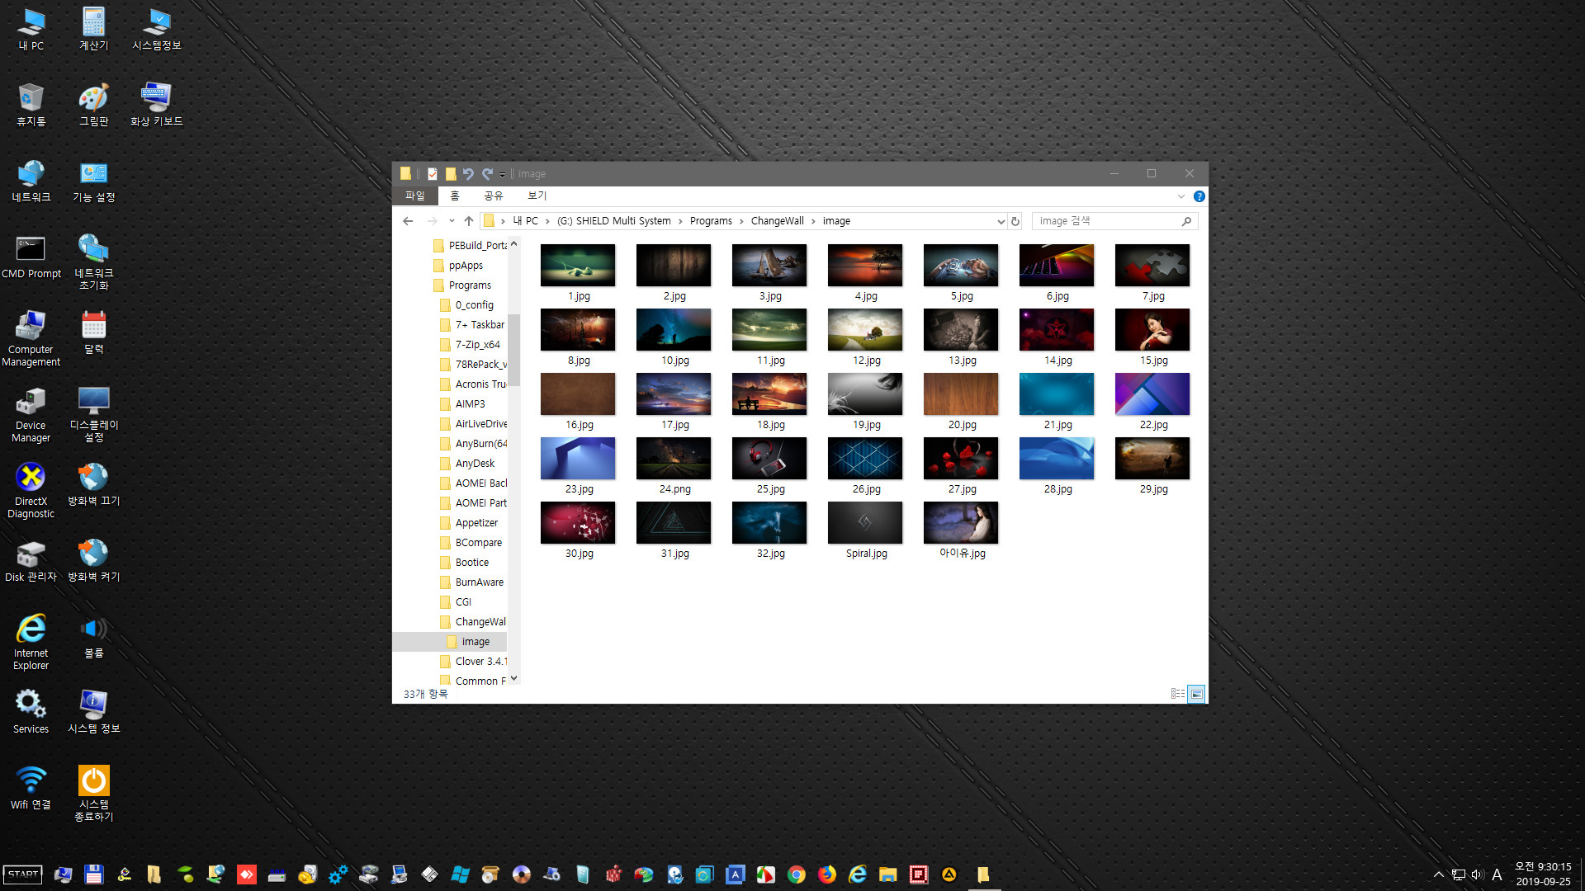
Task: Click the IME language indicator A
Action: [x=1497, y=874]
